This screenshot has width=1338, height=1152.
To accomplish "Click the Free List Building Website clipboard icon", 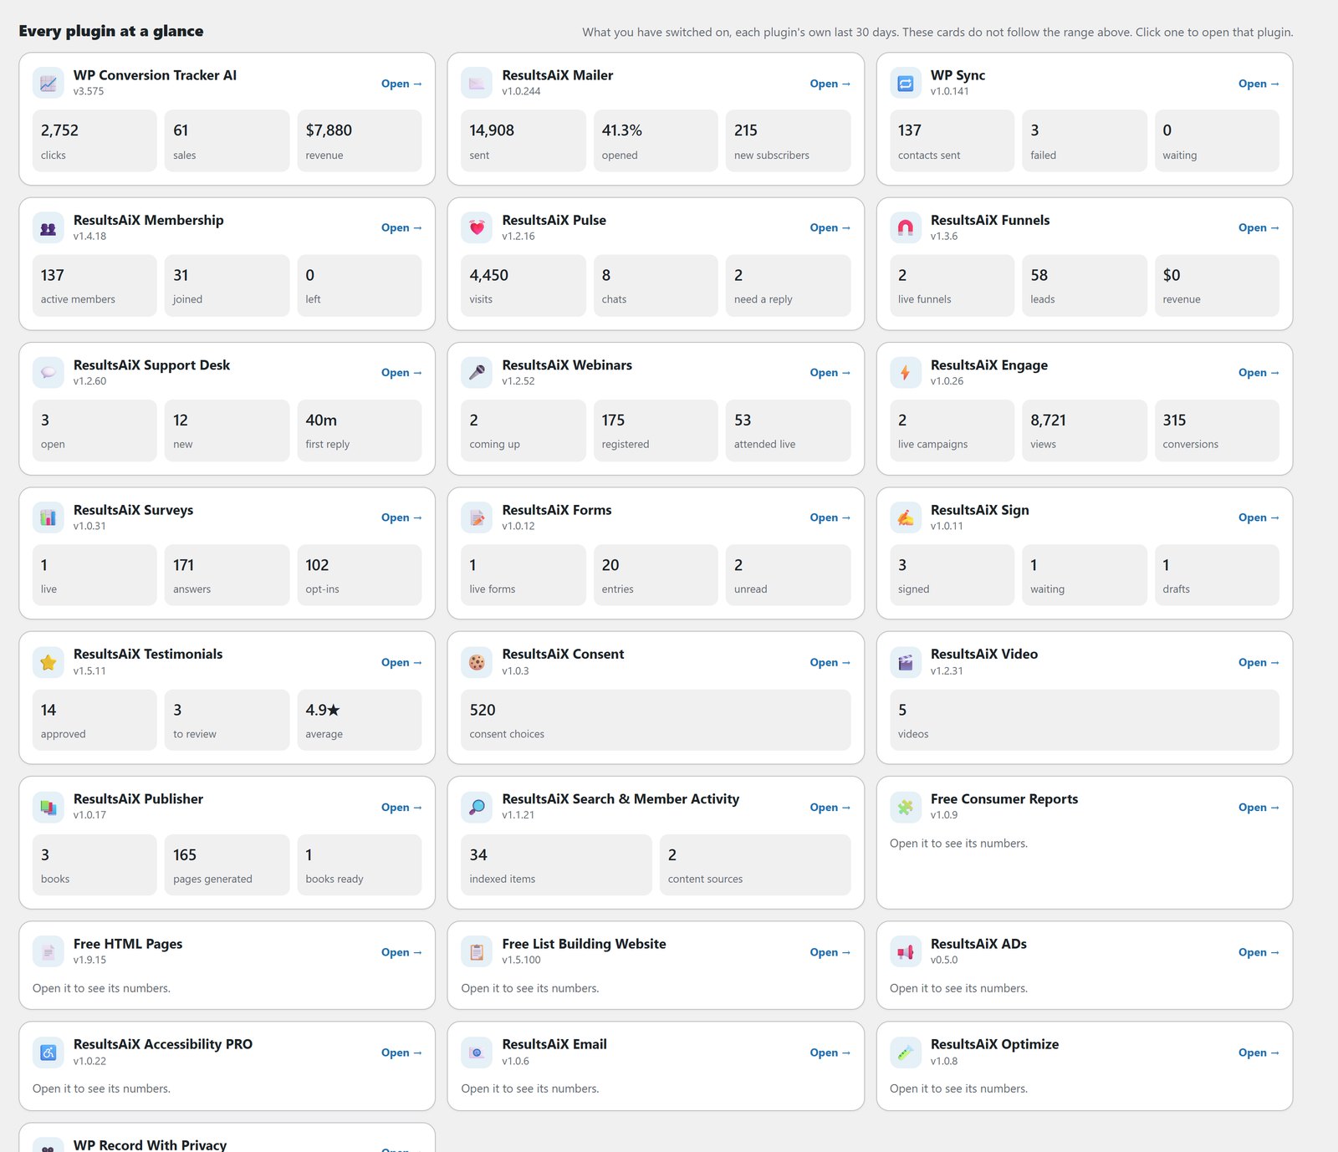I will (477, 951).
